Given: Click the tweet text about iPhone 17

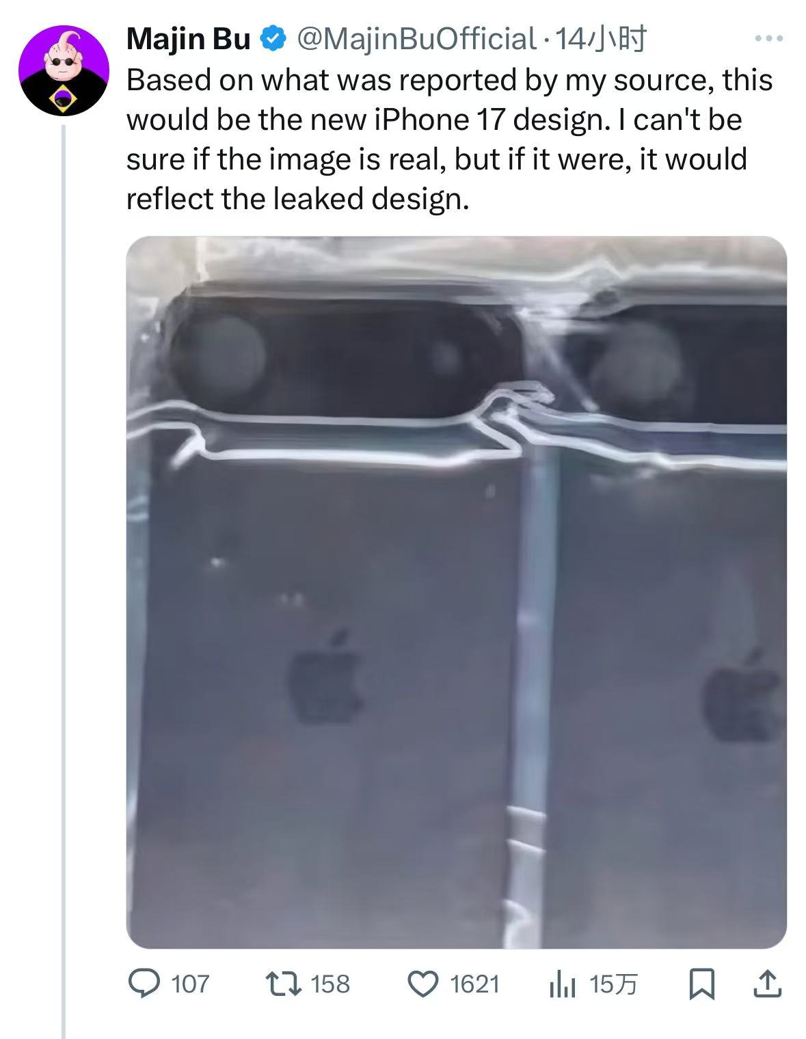Looking at the screenshot, I should (x=450, y=139).
